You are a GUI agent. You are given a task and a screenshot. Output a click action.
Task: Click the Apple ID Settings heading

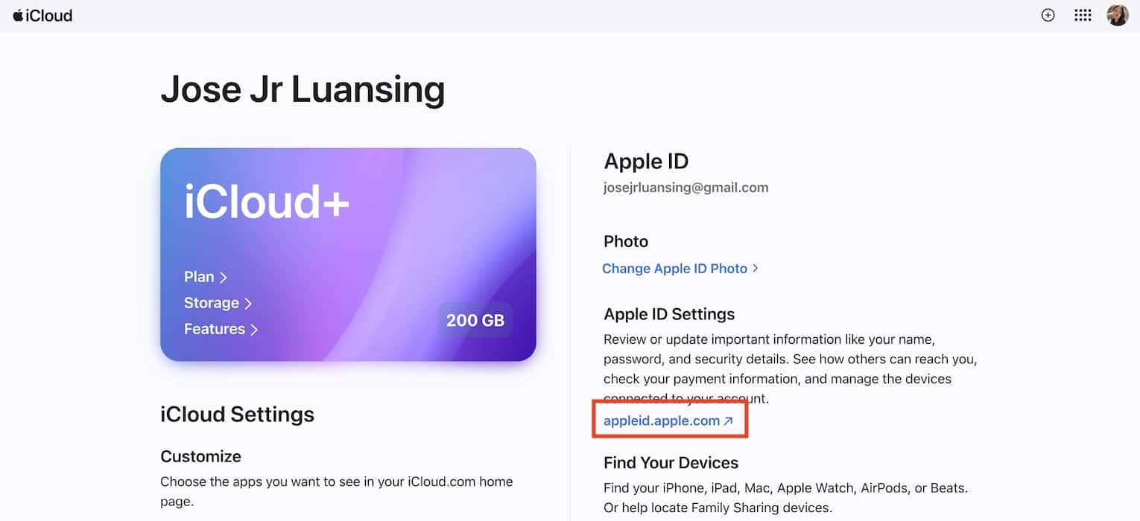click(669, 314)
